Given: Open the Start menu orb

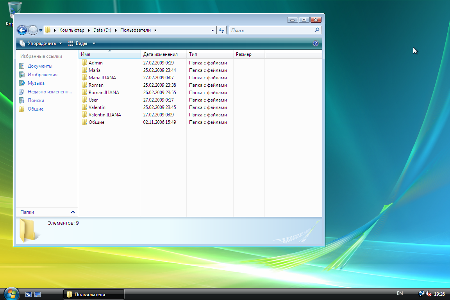Looking at the screenshot, I should pyautogui.click(x=11, y=293).
